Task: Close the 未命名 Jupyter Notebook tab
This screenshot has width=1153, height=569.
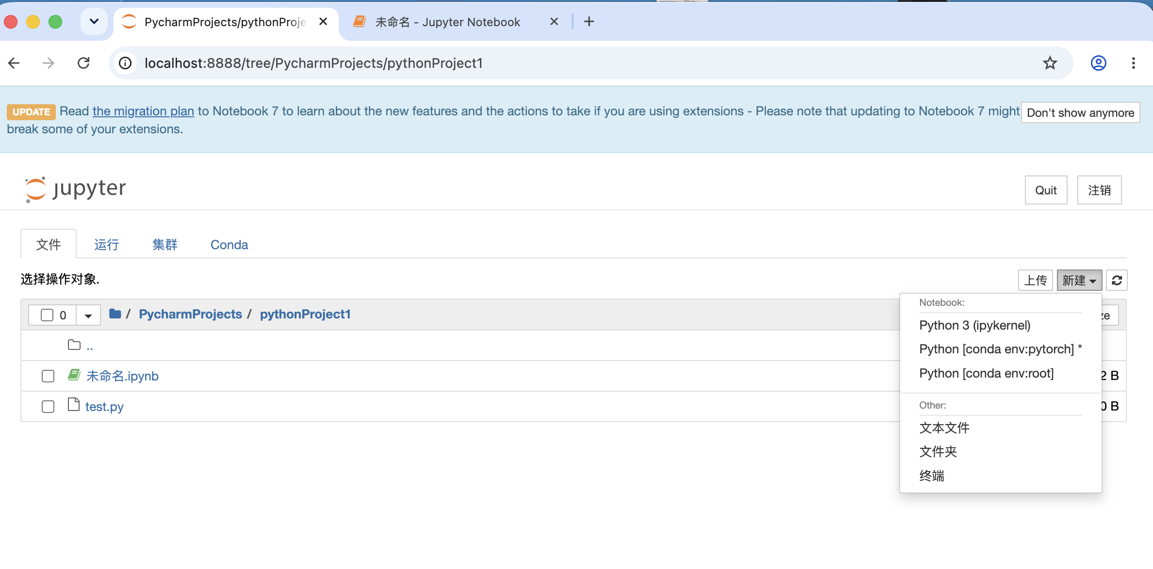Action: tap(554, 21)
